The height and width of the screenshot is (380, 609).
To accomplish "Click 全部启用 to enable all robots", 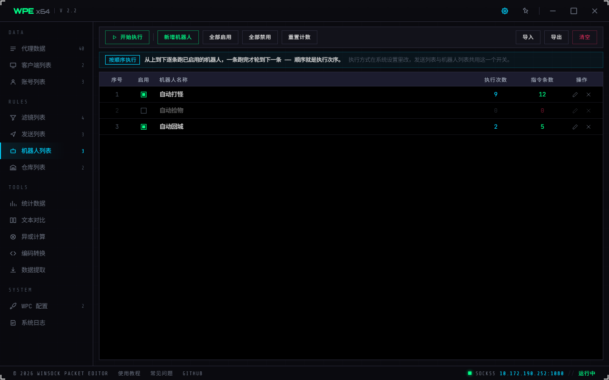I will 220,37.
